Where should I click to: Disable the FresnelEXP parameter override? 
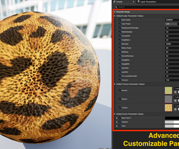(120, 36)
